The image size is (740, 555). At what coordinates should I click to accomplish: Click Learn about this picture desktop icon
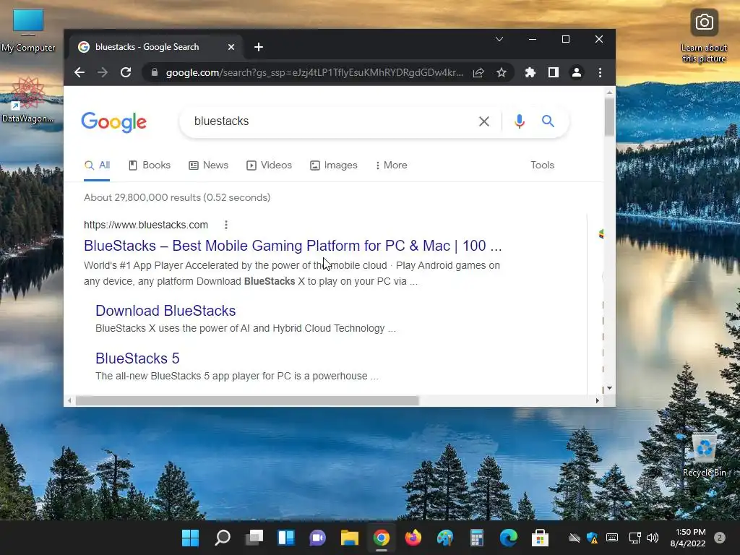[x=704, y=37]
